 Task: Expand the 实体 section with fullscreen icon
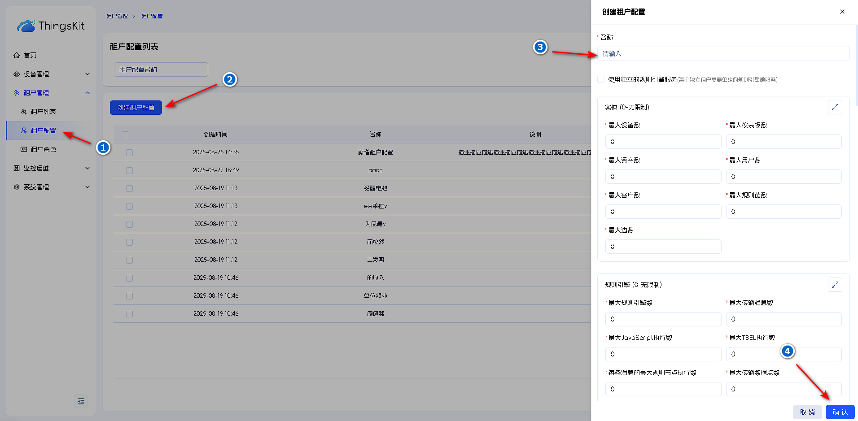coord(835,107)
